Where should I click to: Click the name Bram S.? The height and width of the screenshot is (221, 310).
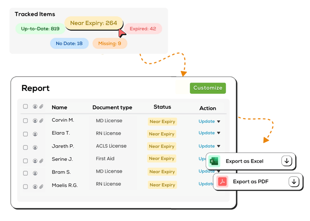[x=61, y=172]
